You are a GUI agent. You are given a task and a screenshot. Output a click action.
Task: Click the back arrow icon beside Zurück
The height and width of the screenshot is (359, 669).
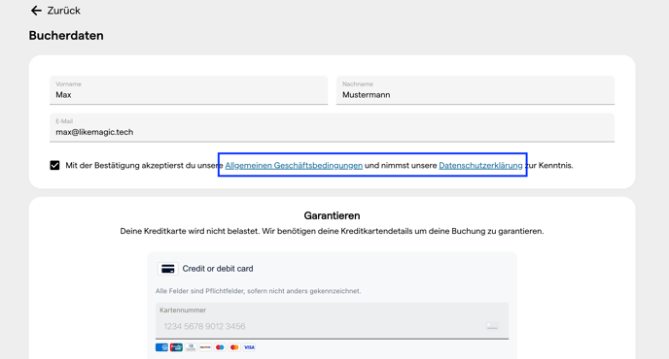coord(36,11)
